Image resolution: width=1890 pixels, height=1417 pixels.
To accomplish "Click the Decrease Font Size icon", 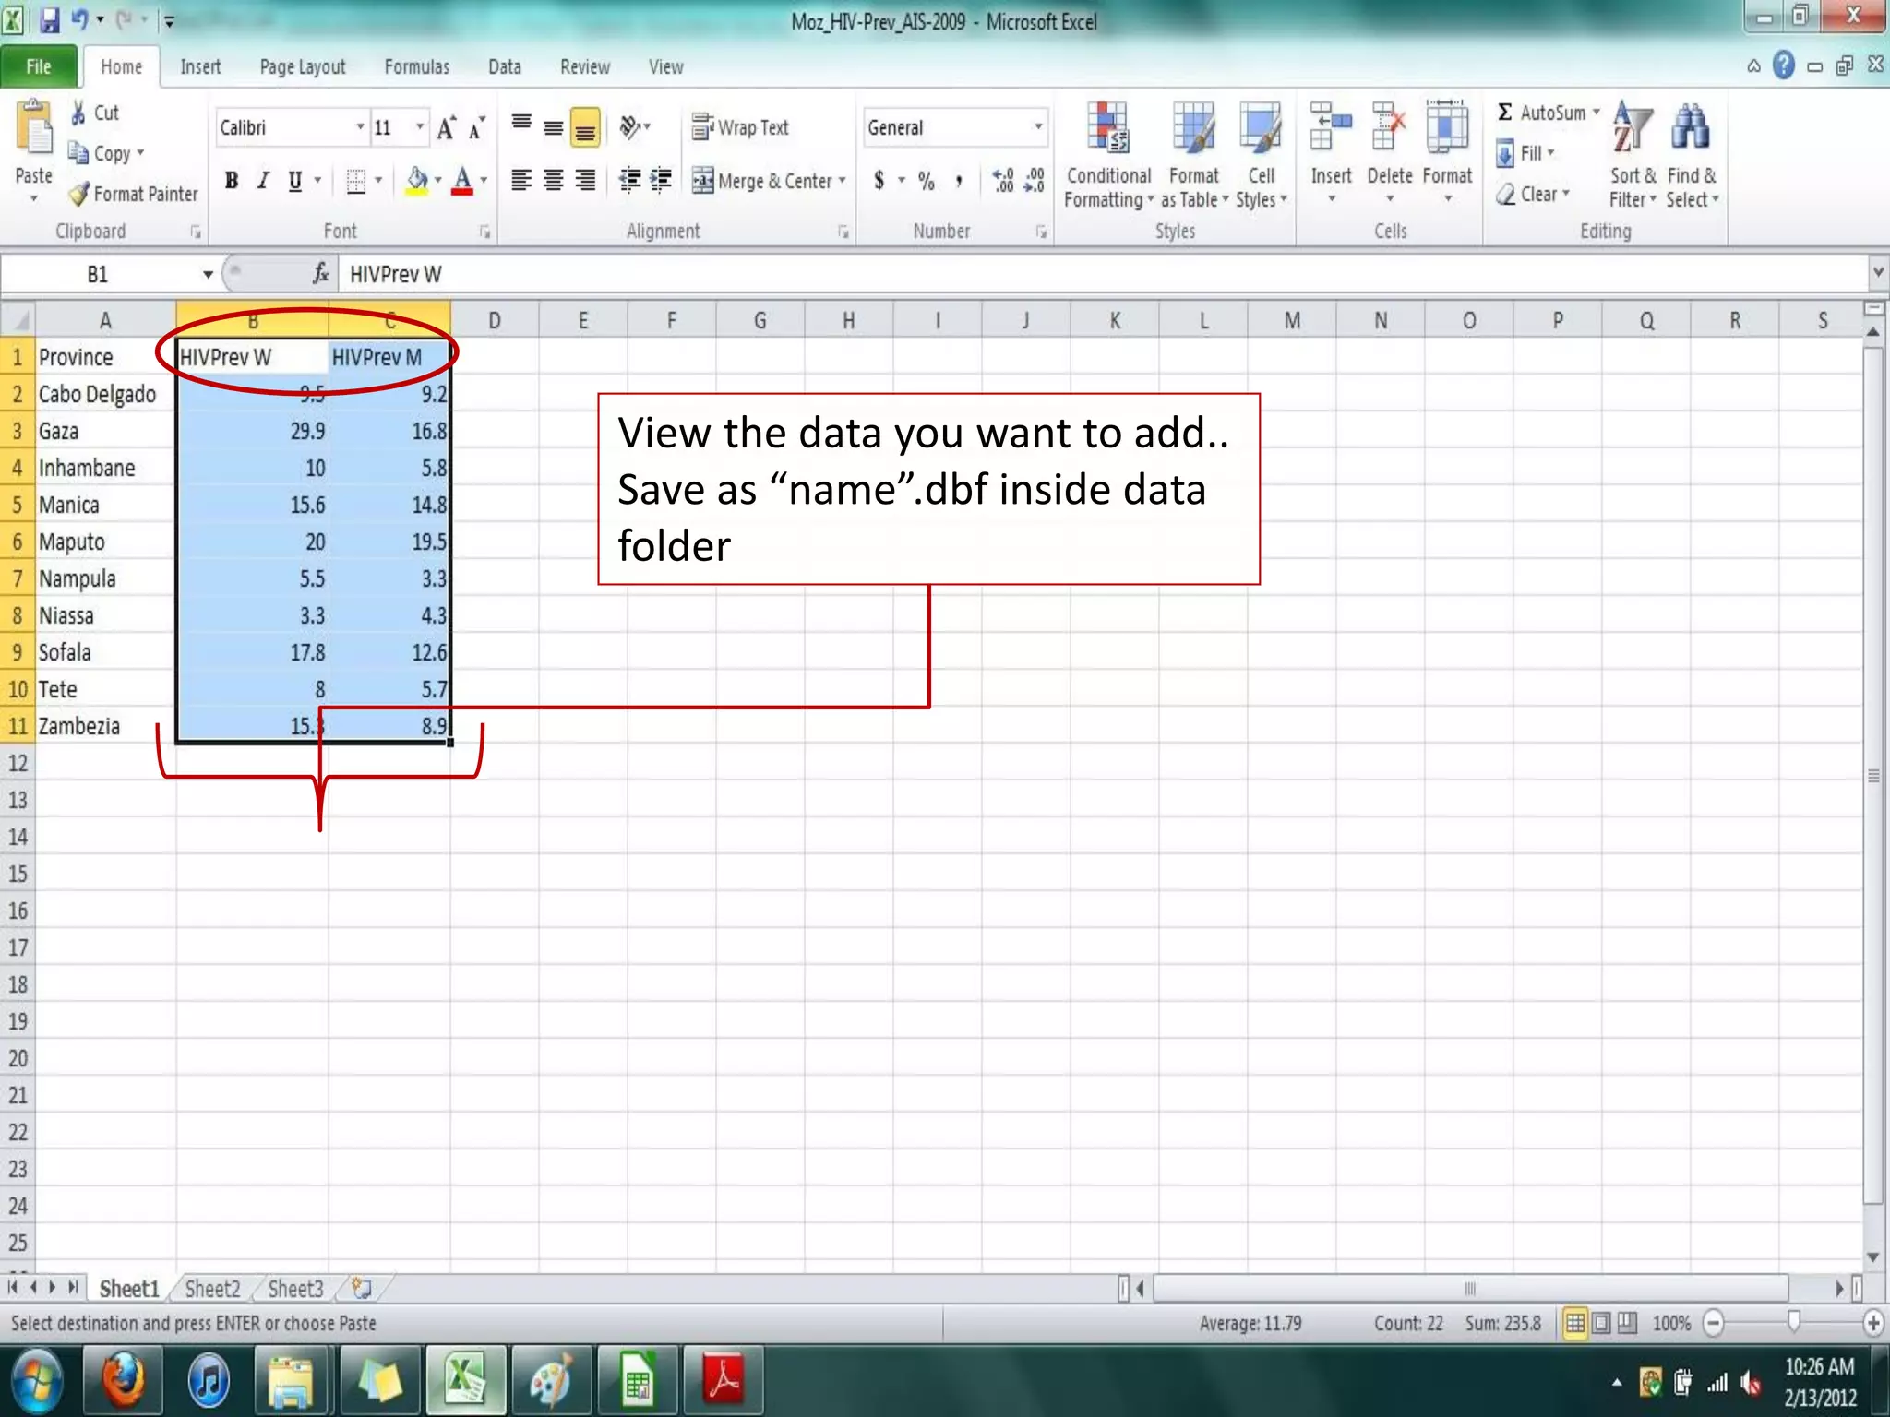I will (x=476, y=127).
